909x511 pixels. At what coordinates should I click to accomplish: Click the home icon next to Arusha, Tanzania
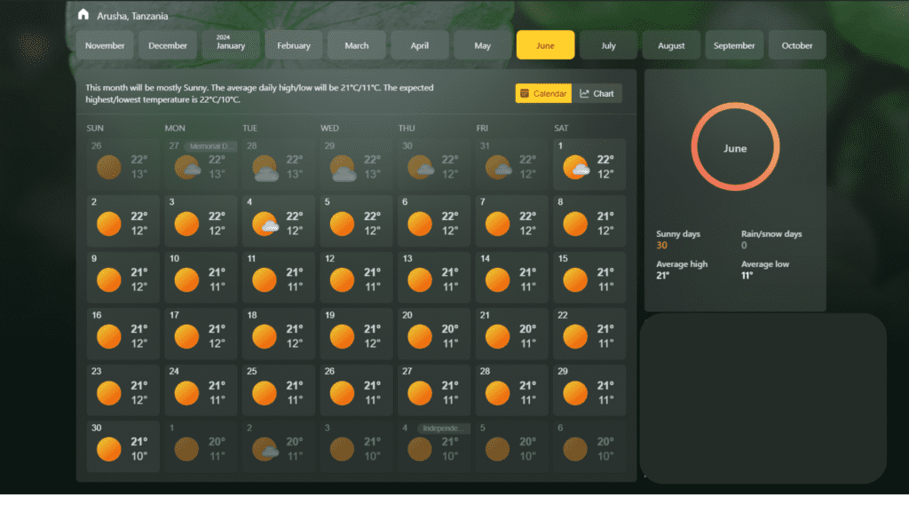click(x=83, y=14)
